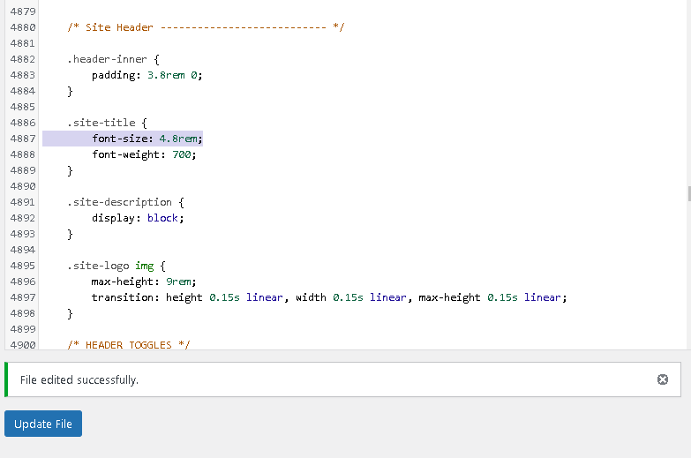The height and width of the screenshot is (458, 691).
Task: Click the '/* Site Header' comment line
Action: (206, 27)
